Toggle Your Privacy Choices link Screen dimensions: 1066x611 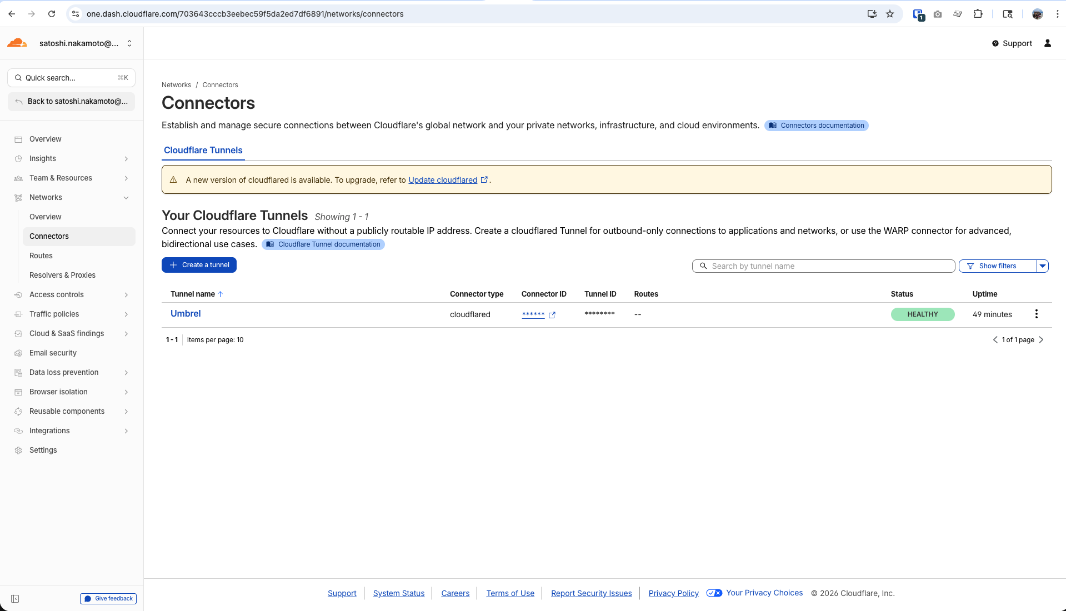coord(764,593)
